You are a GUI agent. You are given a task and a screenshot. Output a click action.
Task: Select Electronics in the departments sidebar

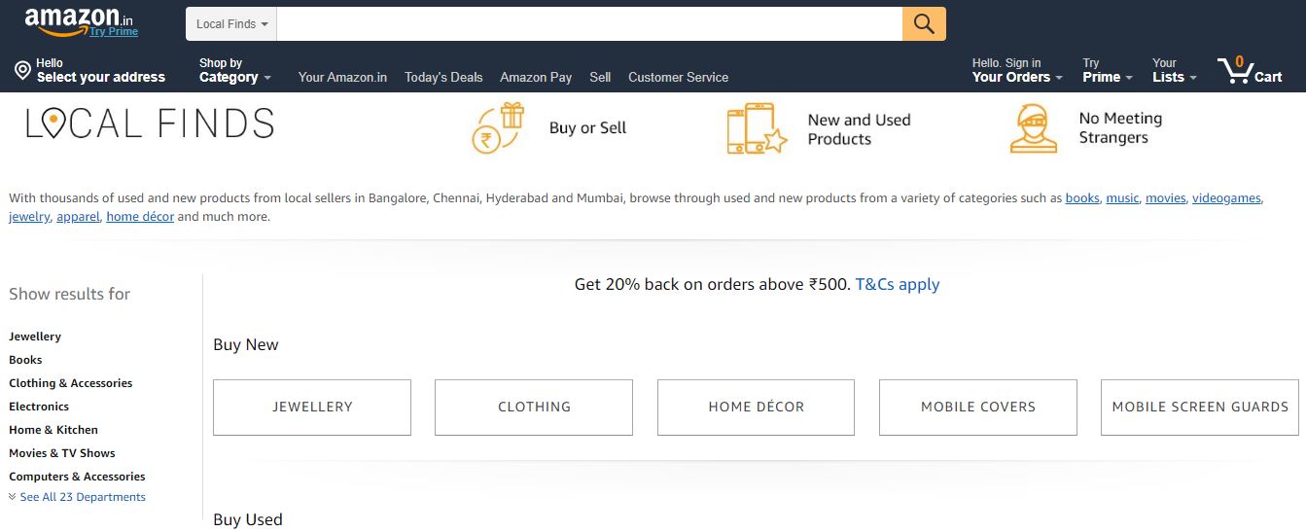pos(39,407)
